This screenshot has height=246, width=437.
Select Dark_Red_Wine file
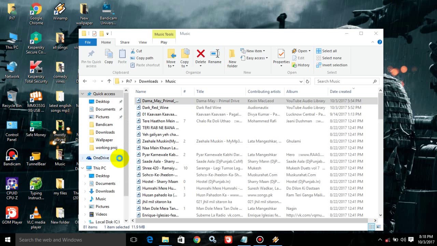[155, 108]
